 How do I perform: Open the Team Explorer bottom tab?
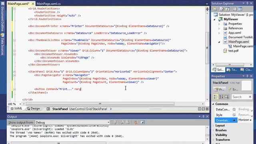click(232, 70)
